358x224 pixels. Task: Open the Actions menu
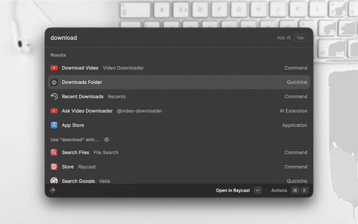tap(279, 190)
